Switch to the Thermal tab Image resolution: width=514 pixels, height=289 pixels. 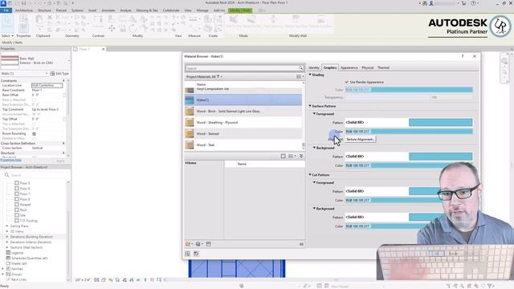(x=384, y=67)
